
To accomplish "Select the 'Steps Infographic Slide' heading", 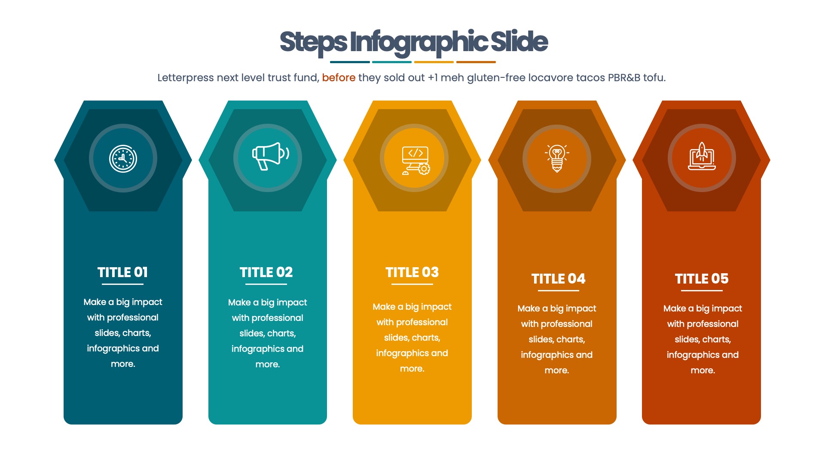I will (412, 41).
